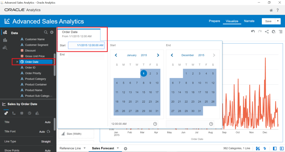Open the Save dropdown arrow
Viewport: 285px width, 152px height.
pos(278,21)
